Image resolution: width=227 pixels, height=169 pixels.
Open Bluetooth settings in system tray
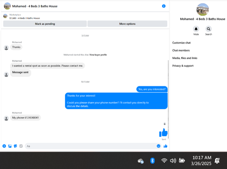point(153,160)
